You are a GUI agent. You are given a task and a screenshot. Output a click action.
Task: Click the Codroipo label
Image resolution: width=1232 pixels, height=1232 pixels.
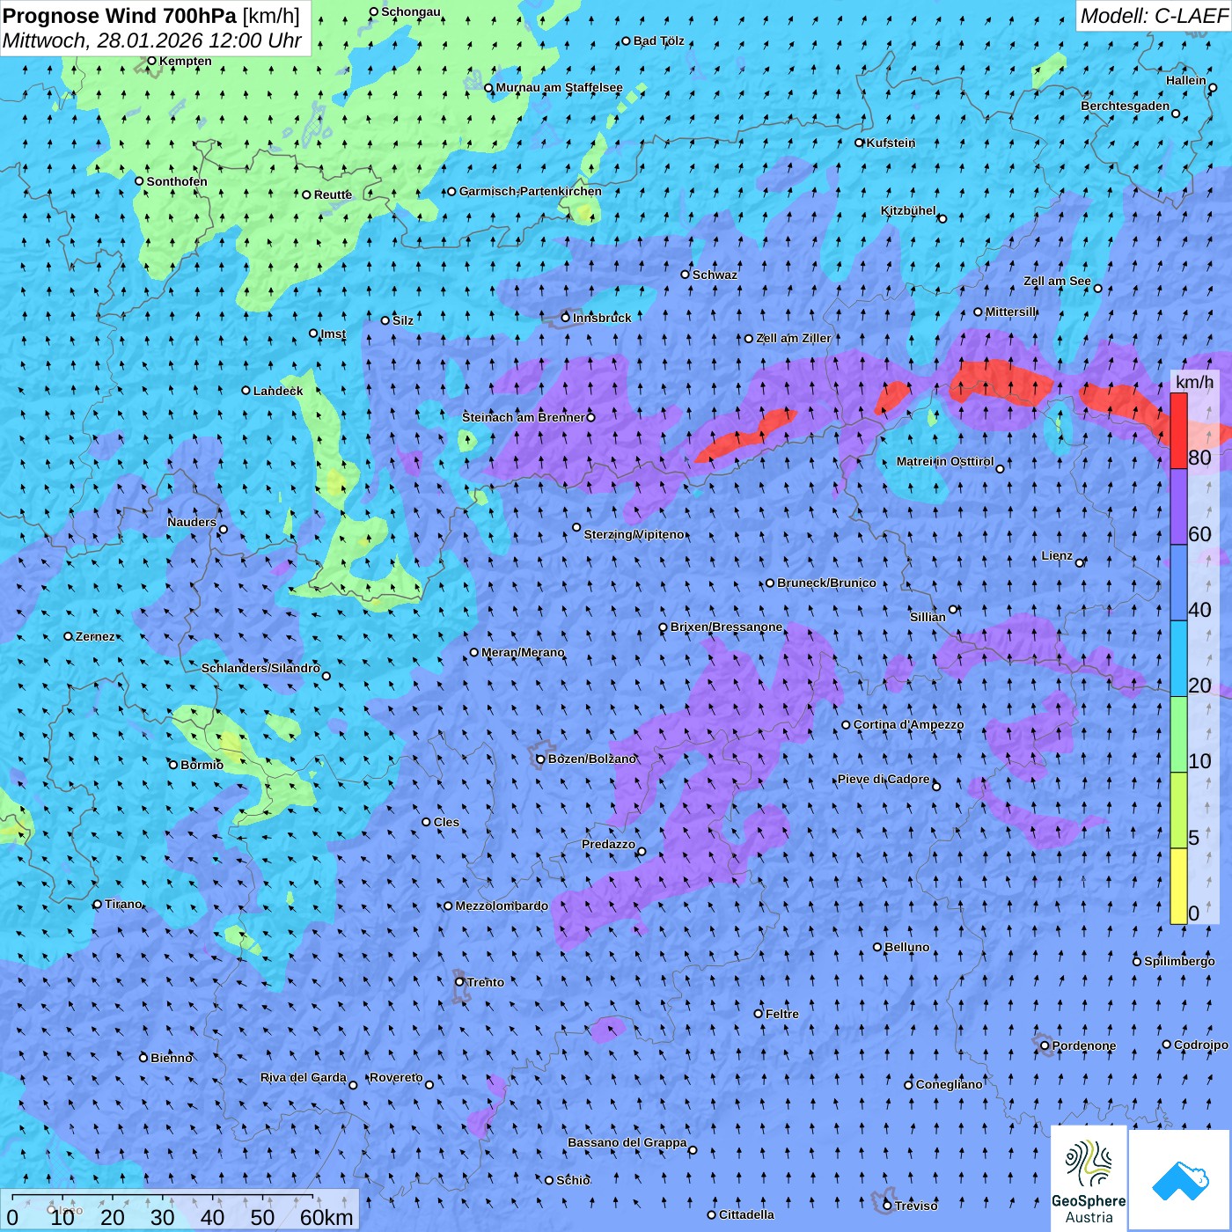(1201, 1045)
